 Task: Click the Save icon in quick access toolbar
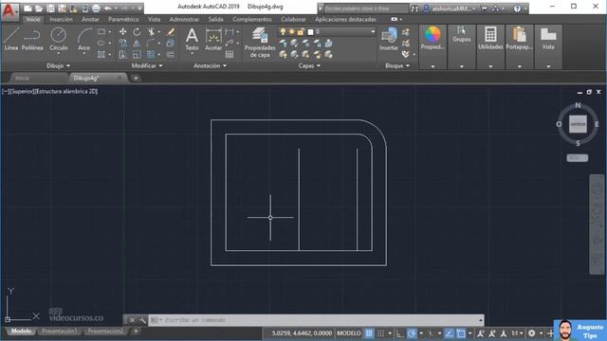(x=50, y=9)
